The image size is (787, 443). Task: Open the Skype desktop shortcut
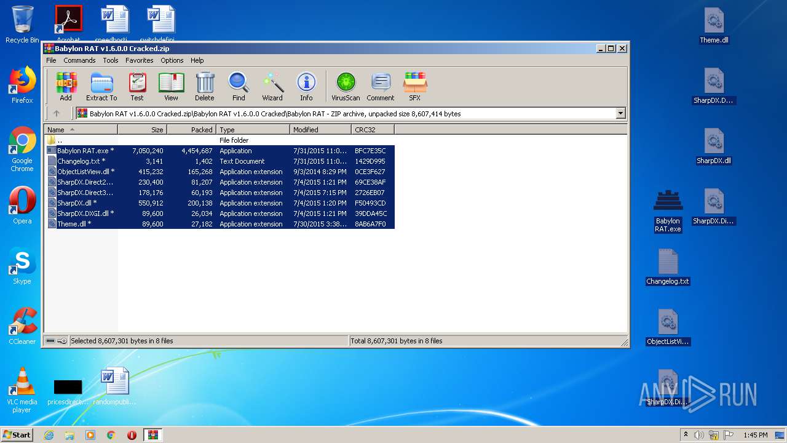22,266
